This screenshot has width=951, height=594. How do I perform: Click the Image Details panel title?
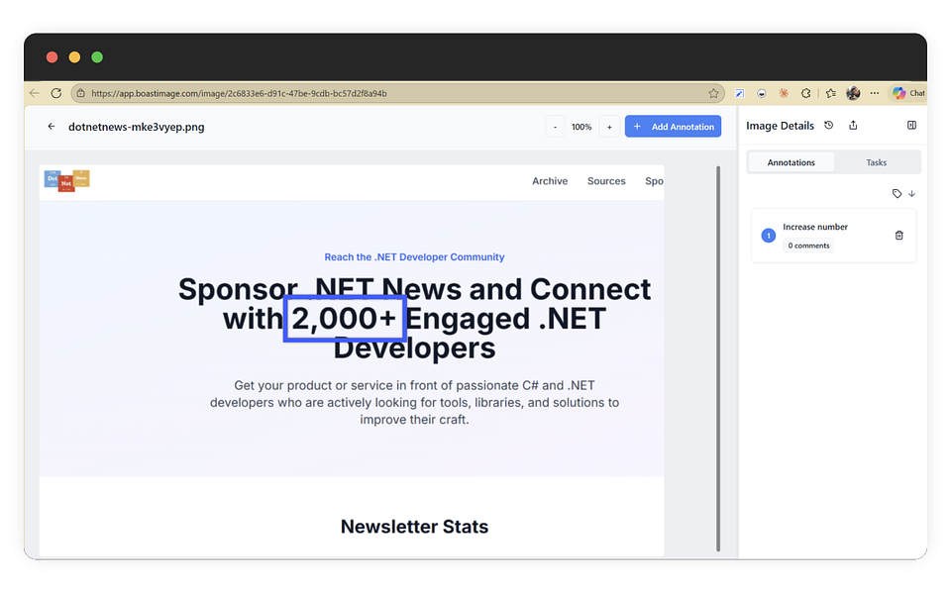click(780, 126)
